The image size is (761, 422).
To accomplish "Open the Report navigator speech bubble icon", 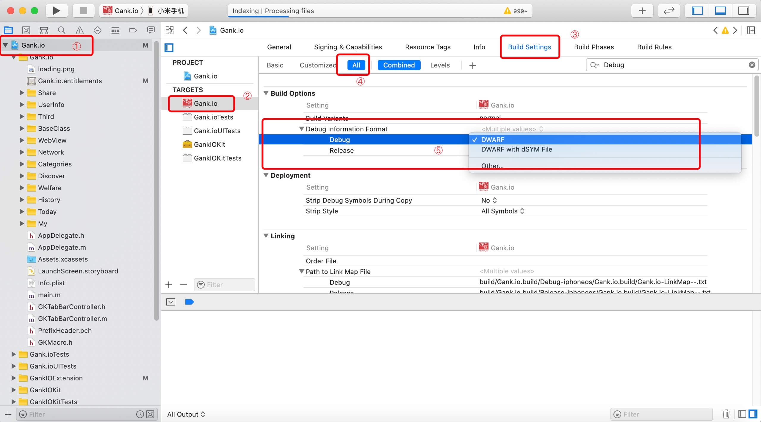I will coord(151,30).
